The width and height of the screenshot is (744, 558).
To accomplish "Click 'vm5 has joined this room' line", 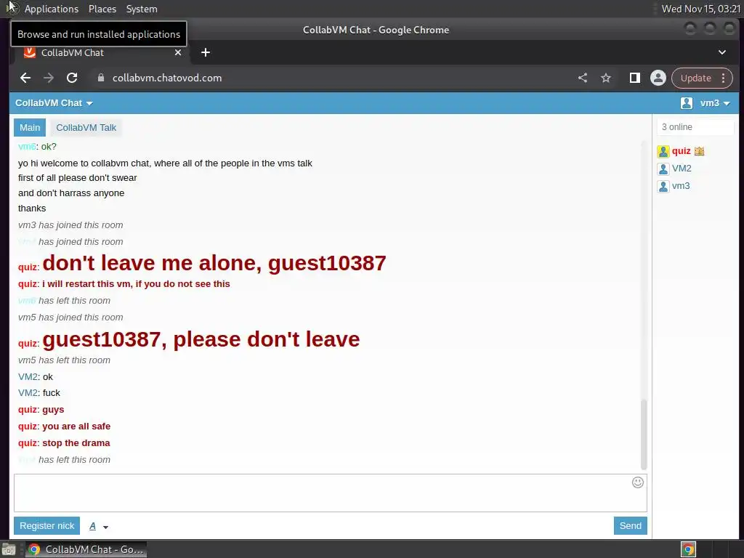I will 70,318.
